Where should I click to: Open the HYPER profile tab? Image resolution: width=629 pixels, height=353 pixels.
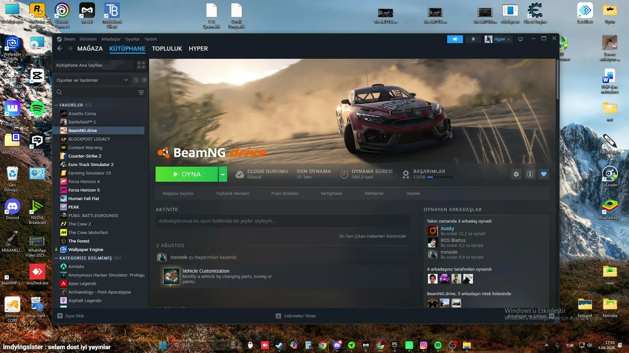pyautogui.click(x=198, y=49)
